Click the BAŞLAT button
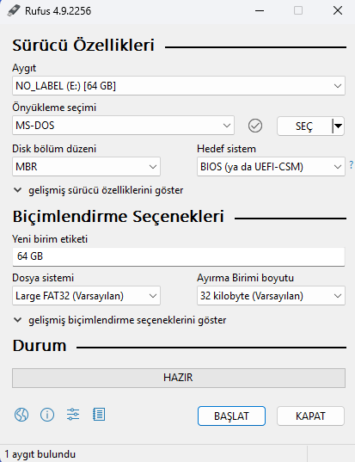The image size is (355, 462). [231, 416]
